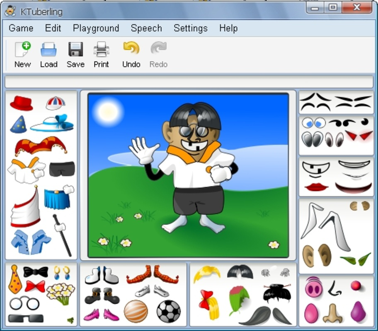Choose the green pointed elf ears
This screenshot has height=331, width=378.
356,259
